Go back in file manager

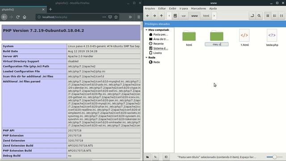click(147, 16)
